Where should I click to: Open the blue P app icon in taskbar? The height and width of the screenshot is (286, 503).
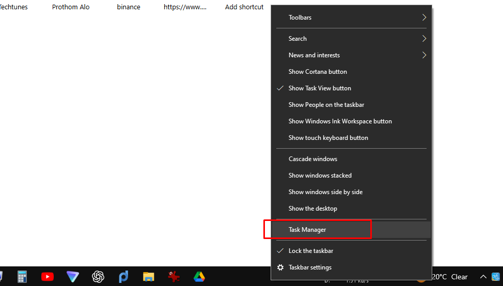(x=123, y=277)
